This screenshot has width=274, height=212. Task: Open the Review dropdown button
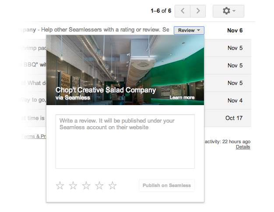click(189, 30)
